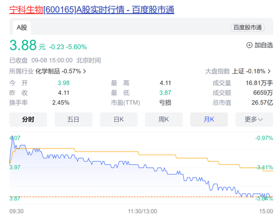279x216 pixels.
Task: Open the 宁科生物 A股实时行情 title link
Action: [x=92, y=10]
